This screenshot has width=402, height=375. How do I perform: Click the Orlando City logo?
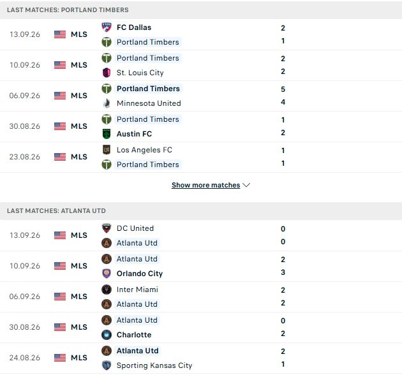point(107,274)
